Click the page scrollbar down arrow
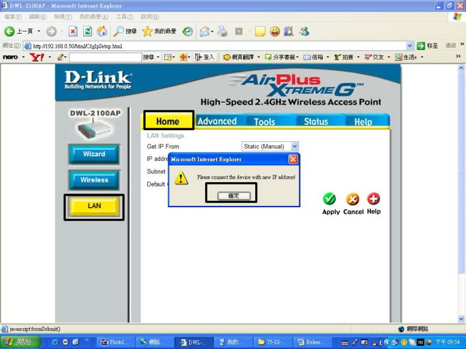Screen dimensions: 466x349 [x=461, y=319]
